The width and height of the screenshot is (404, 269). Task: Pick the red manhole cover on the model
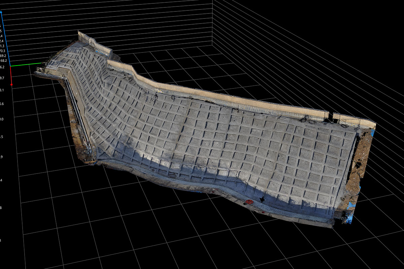(249, 202)
